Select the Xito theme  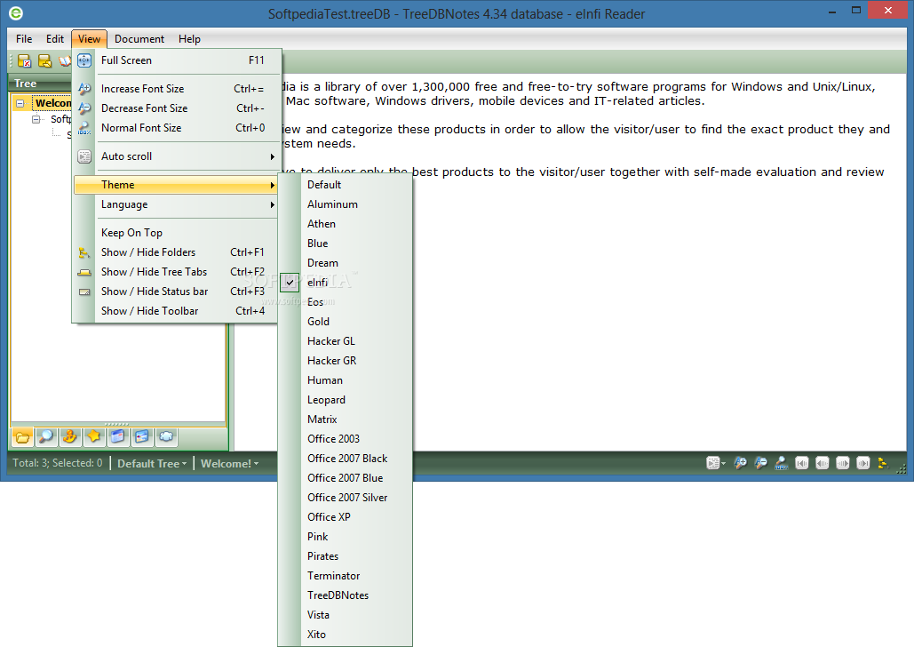click(345, 635)
